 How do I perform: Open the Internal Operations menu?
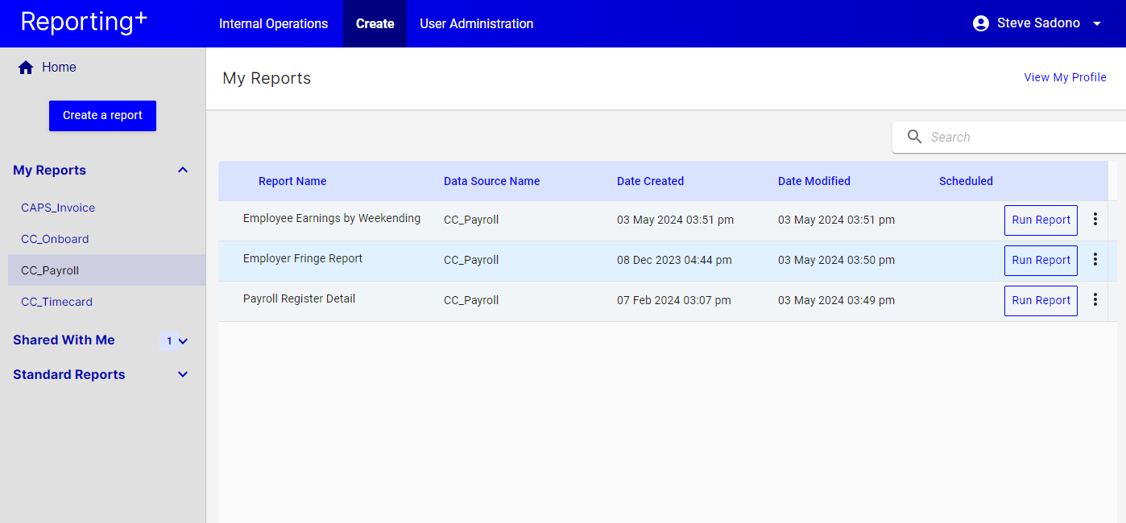[273, 23]
